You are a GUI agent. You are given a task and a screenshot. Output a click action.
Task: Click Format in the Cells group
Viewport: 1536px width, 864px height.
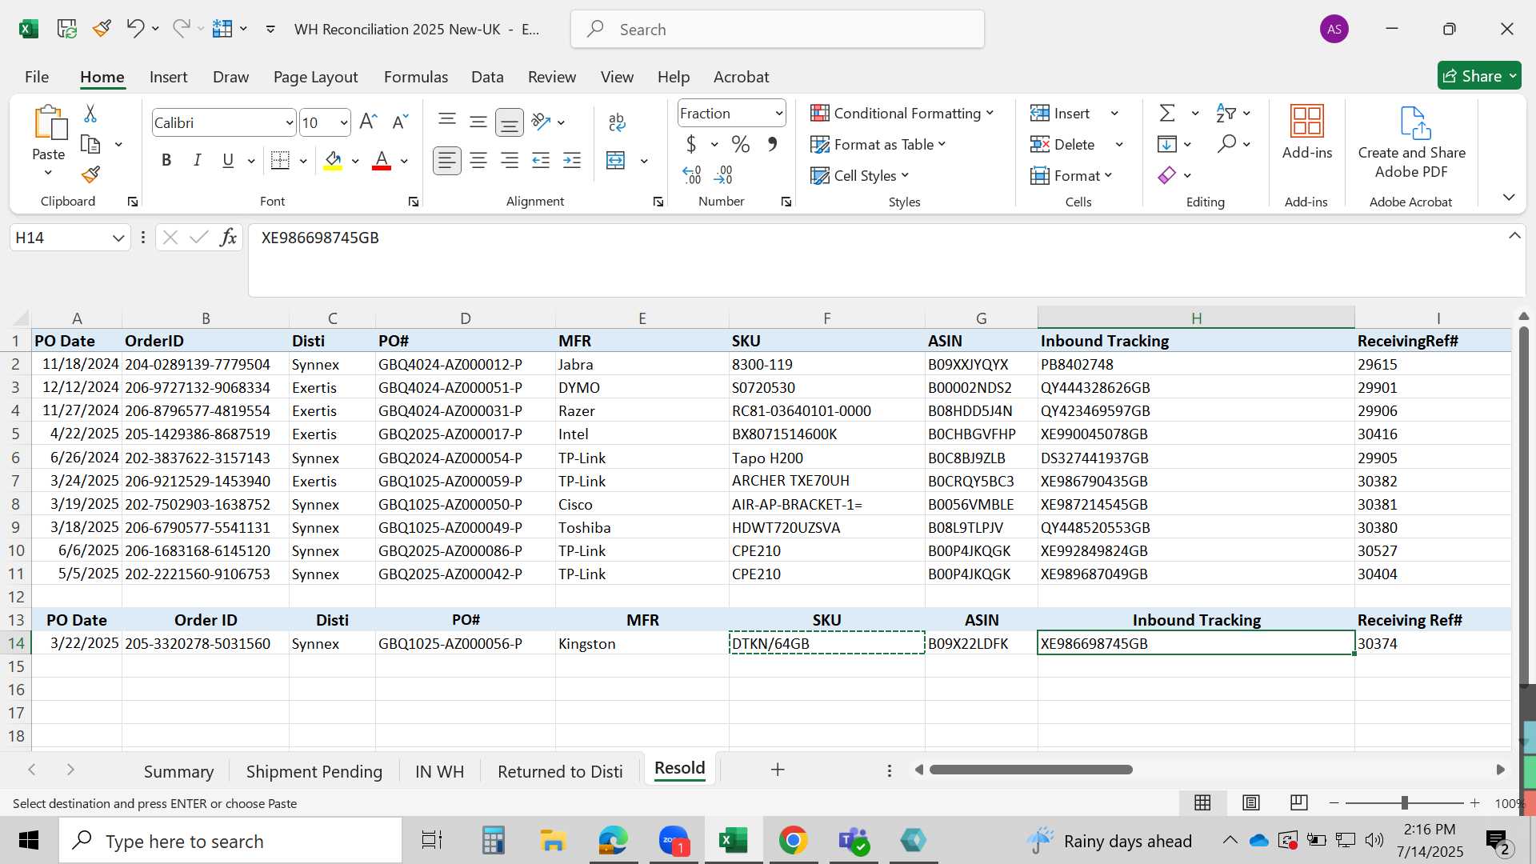(1071, 175)
